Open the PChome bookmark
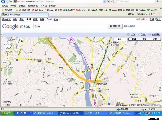The height and width of the screenshot is (121, 162). (49, 10)
